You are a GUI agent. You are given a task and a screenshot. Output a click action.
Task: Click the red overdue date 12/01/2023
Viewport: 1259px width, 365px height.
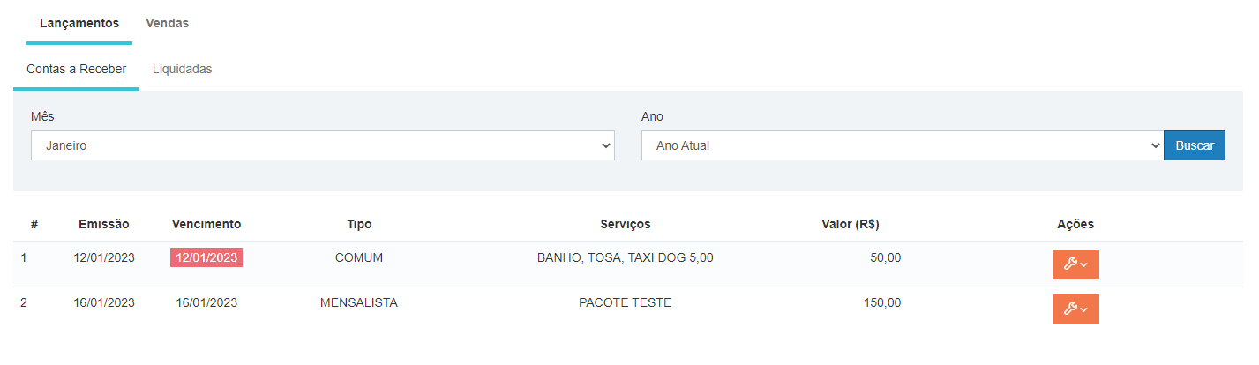(206, 257)
